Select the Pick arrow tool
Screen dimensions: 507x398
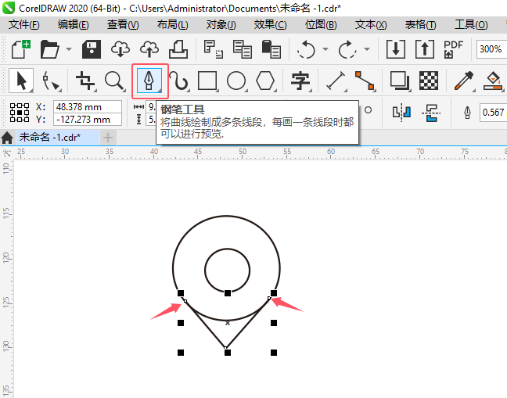click(x=21, y=81)
